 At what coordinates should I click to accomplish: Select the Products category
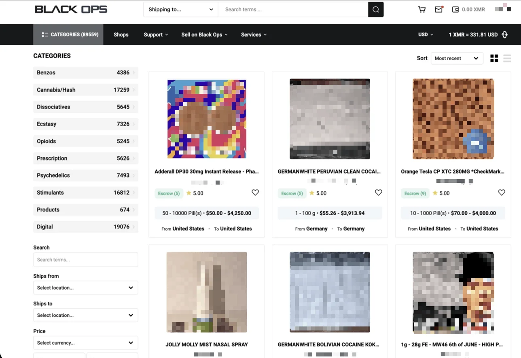[86, 210]
